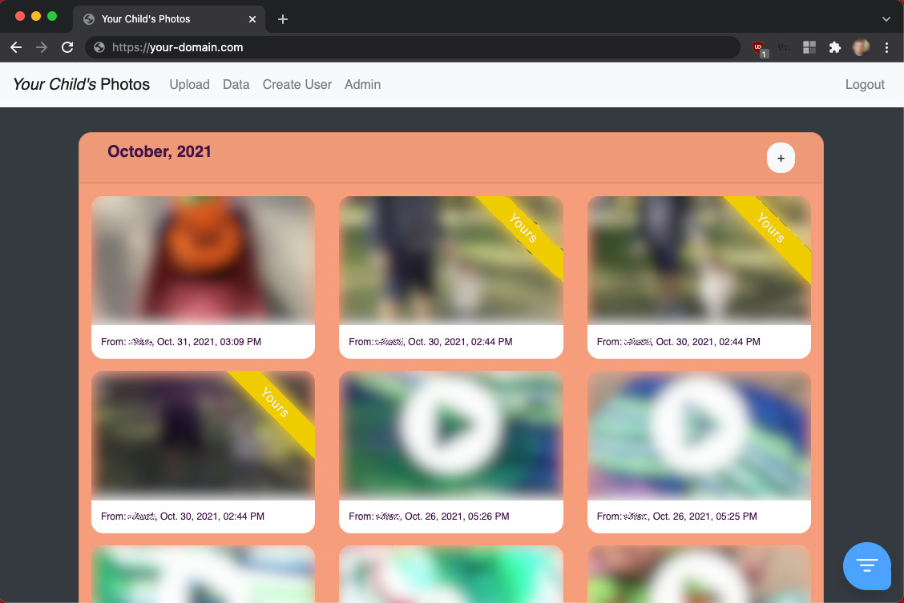Click the browser back arrow

tap(16, 47)
